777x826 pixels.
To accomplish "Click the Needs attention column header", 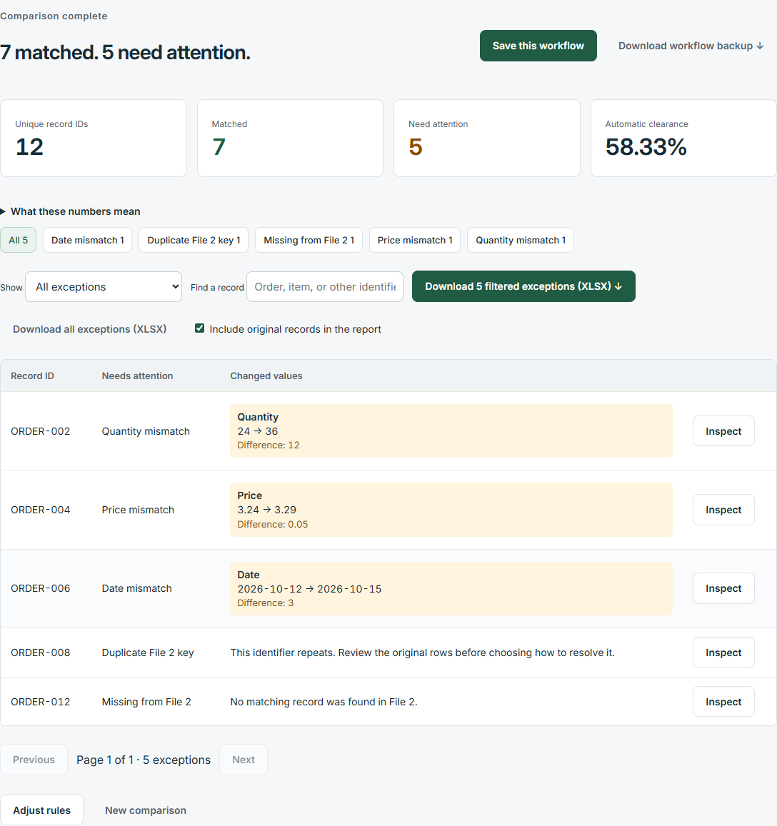I will pyautogui.click(x=137, y=376).
